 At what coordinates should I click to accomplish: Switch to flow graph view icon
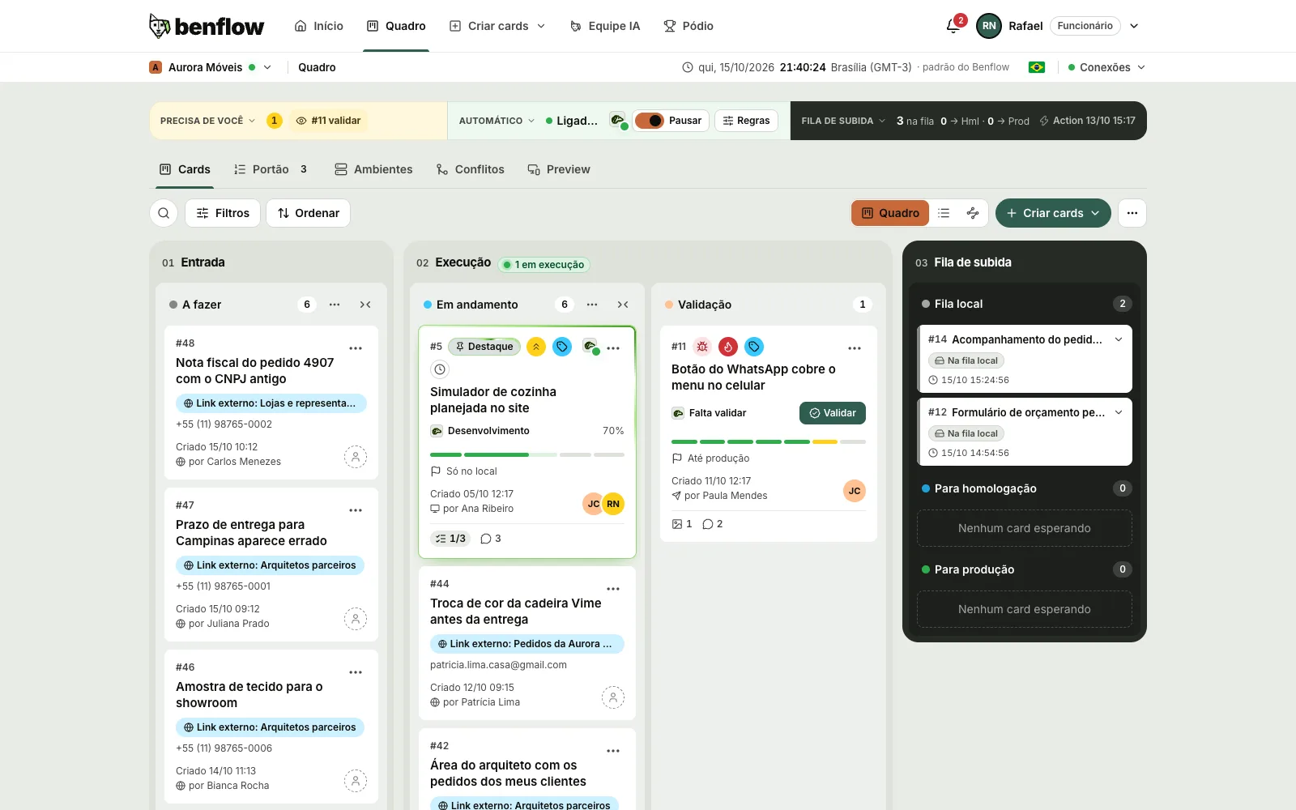coord(973,213)
